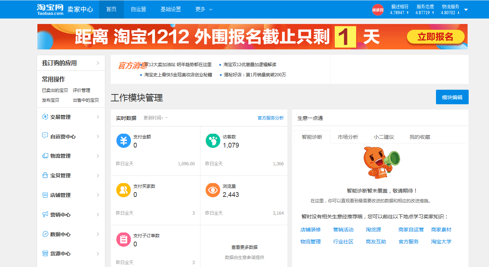Open 出售中的宝贝 link
The width and height of the screenshot is (489, 267).
click(x=86, y=100)
